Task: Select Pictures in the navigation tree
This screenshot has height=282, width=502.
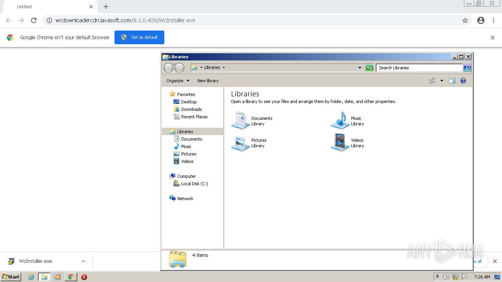Action: (x=185, y=154)
